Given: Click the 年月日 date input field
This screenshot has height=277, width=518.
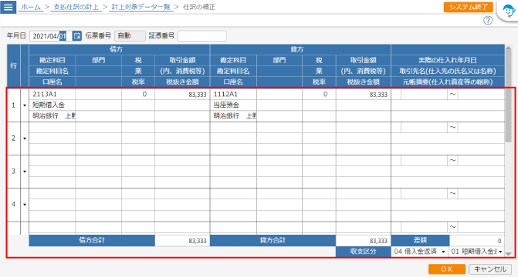Looking at the screenshot, I should tap(51, 36).
